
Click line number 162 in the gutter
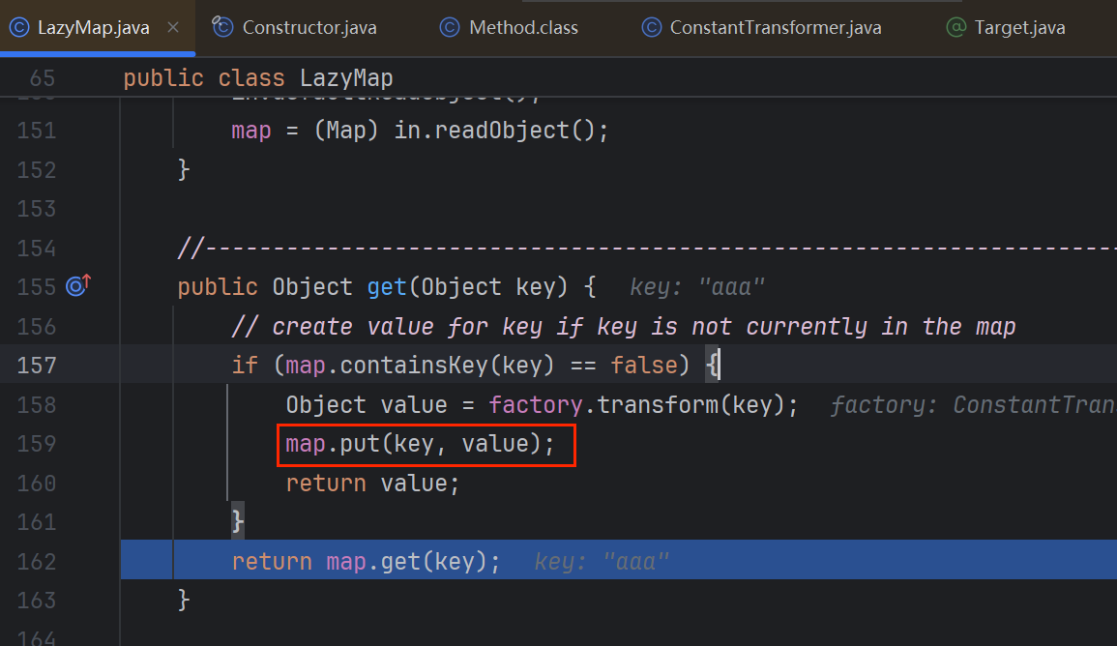tap(37, 562)
